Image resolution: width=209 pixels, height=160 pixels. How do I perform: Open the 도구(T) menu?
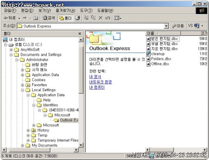[86, 10]
